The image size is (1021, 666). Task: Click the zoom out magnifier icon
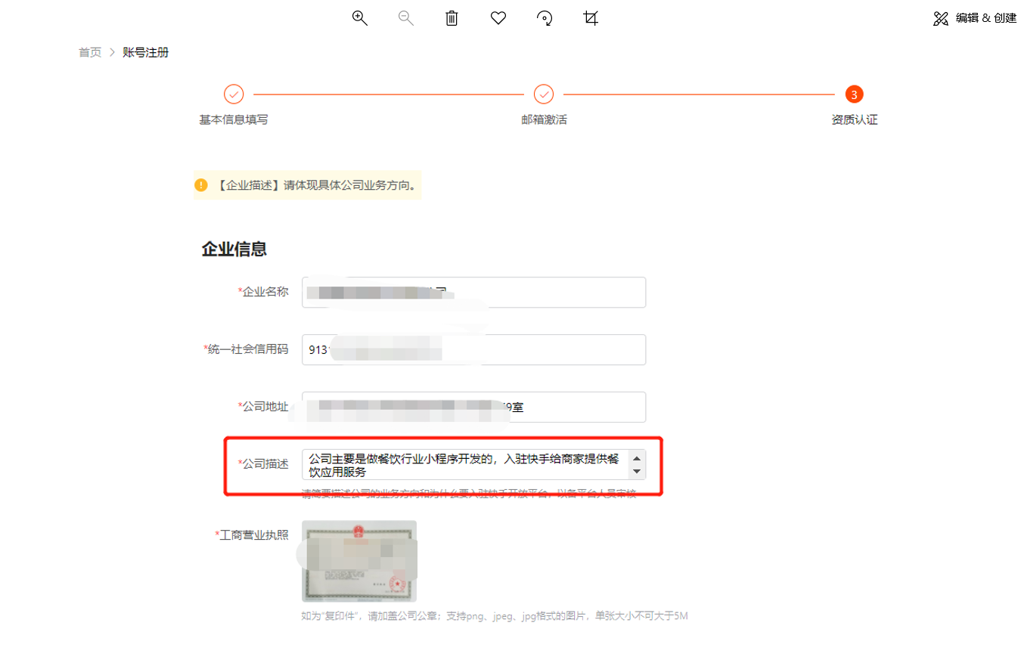coord(406,18)
